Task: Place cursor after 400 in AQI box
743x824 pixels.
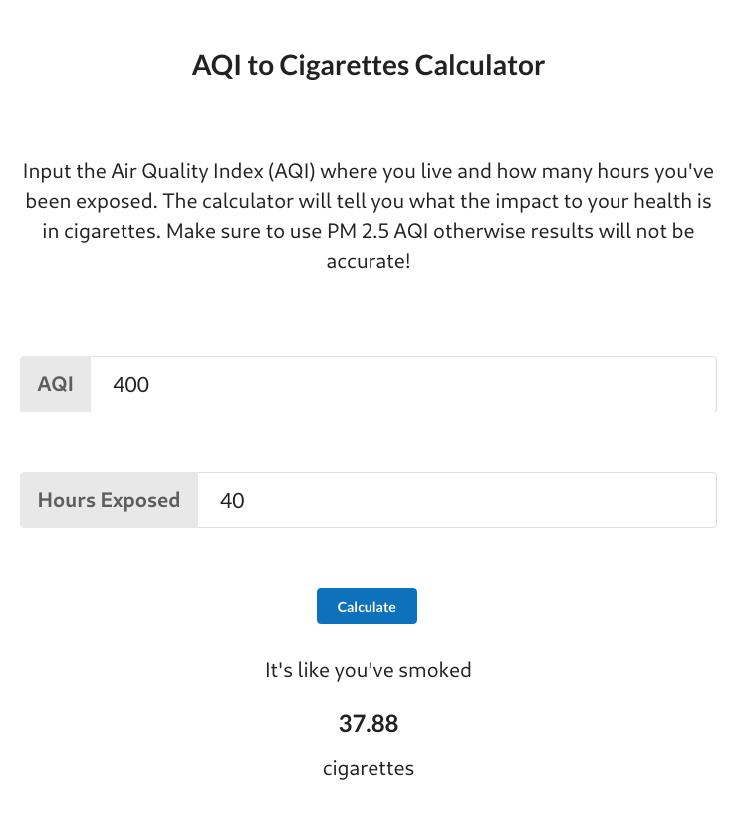Action: tap(150, 384)
